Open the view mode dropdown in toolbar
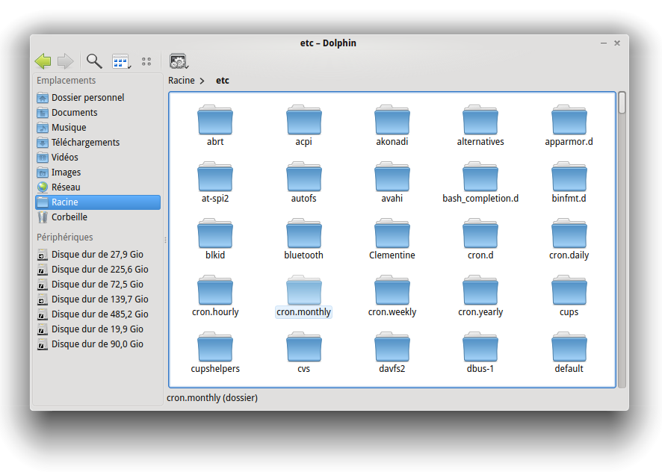 pos(121,62)
